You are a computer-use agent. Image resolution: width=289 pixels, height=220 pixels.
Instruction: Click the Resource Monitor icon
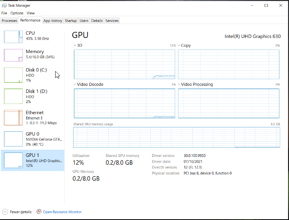39,212
